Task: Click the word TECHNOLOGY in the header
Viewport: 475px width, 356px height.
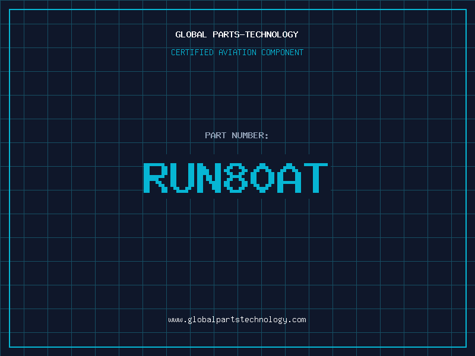Action: tap(271, 34)
